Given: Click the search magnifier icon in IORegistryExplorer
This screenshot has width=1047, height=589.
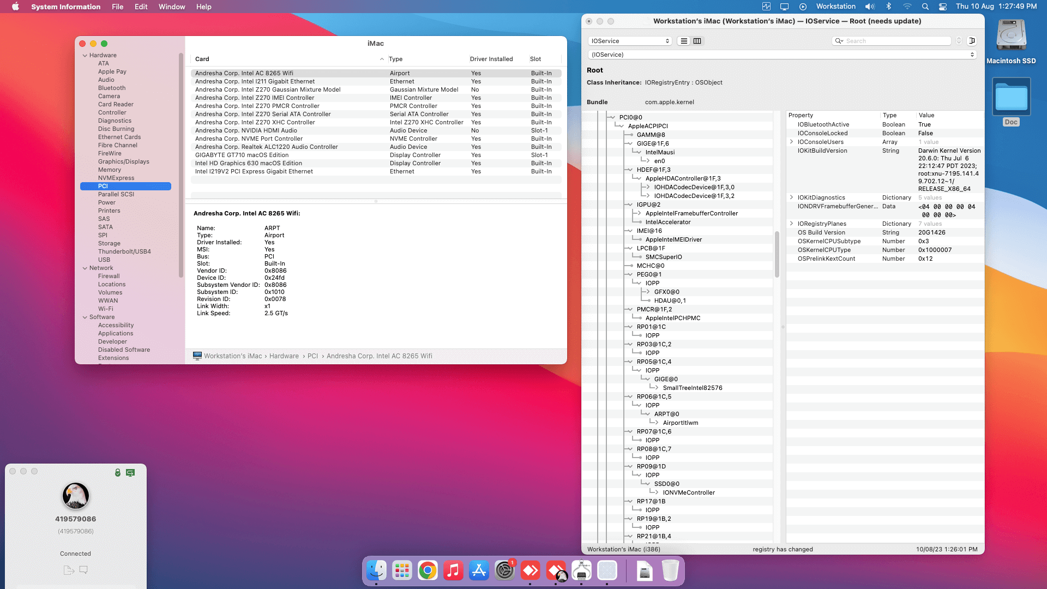Looking at the screenshot, I should pyautogui.click(x=839, y=41).
